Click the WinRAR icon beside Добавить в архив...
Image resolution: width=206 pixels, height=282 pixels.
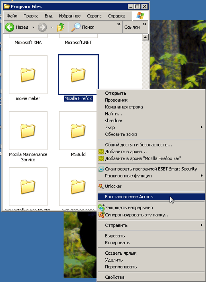click(x=101, y=152)
